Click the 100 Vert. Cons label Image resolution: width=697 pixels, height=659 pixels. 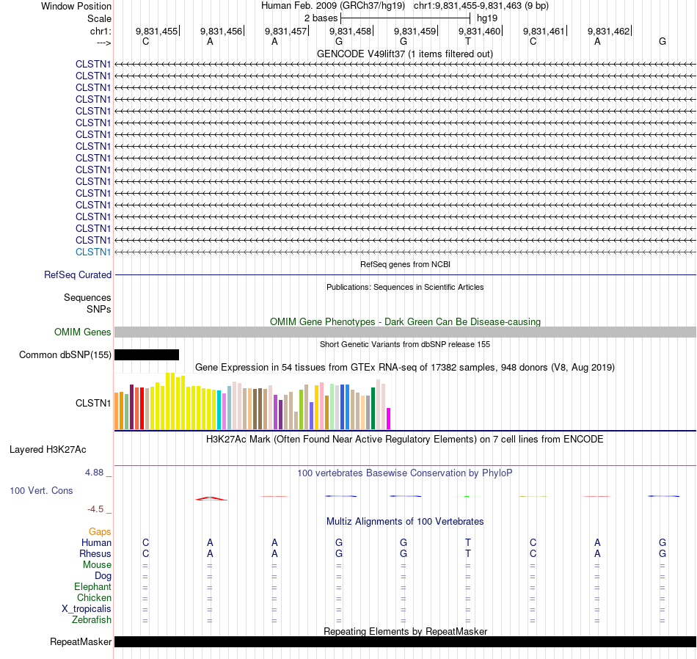[x=41, y=490]
